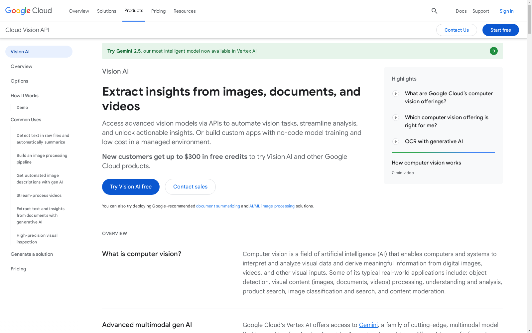Click the '7-min video' label
The image size is (532, 333).
click(403, 173)
